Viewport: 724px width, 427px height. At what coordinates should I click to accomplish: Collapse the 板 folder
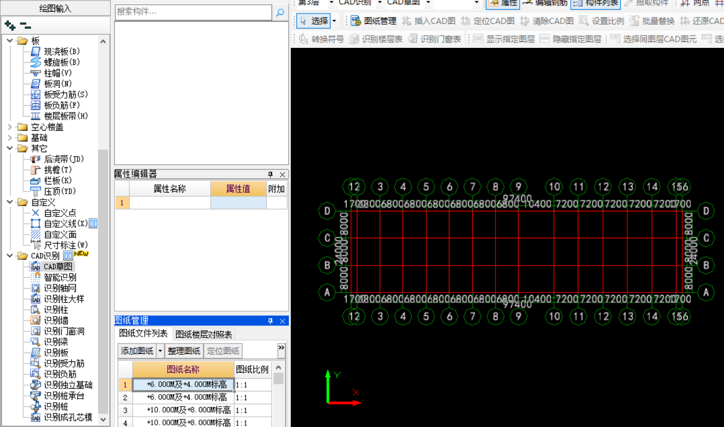click(10, 41)
